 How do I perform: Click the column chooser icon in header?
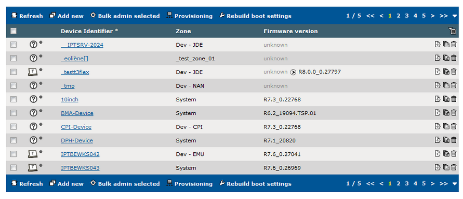pos(452,31)
